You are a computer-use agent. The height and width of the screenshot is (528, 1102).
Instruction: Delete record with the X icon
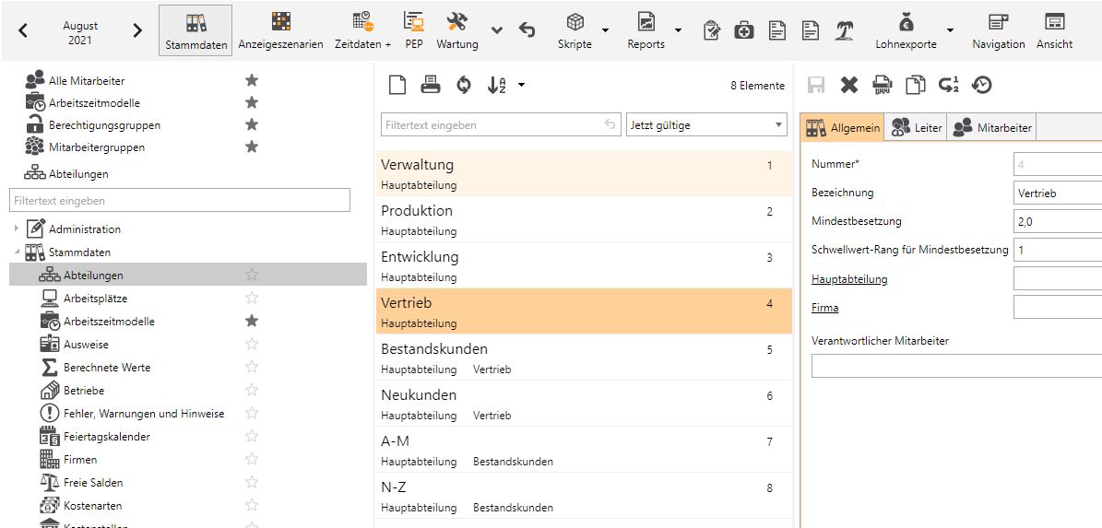[848, 86]
